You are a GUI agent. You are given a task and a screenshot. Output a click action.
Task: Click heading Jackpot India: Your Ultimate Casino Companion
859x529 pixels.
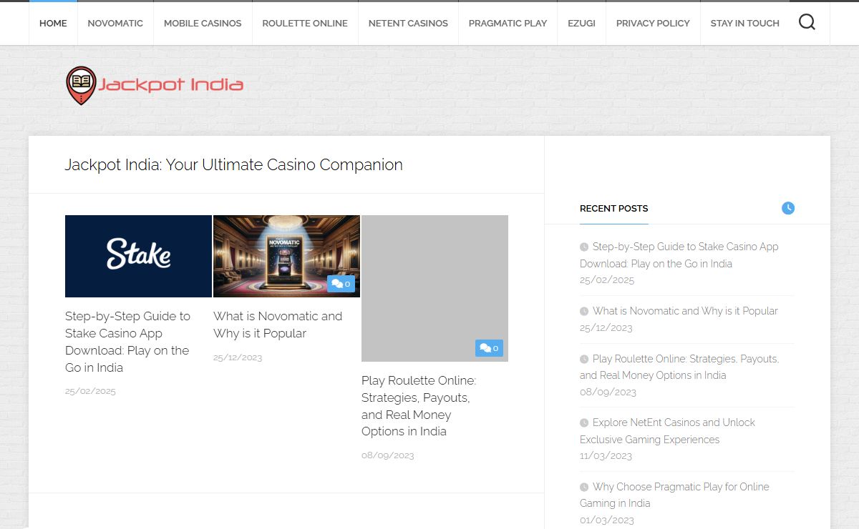click(234, 164)
